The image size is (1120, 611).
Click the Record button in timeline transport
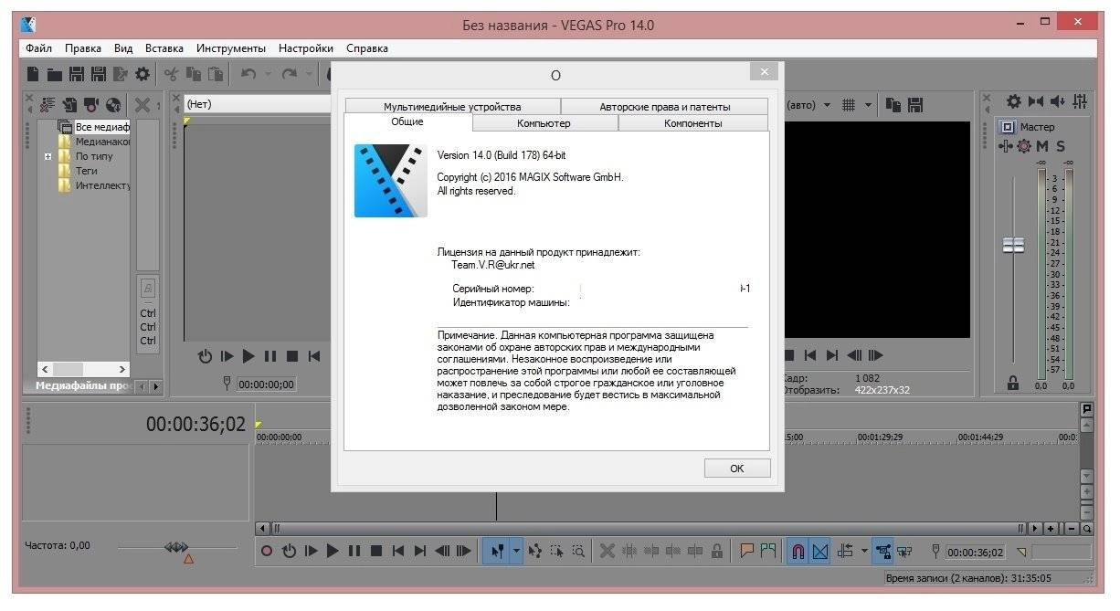[267, 551]
